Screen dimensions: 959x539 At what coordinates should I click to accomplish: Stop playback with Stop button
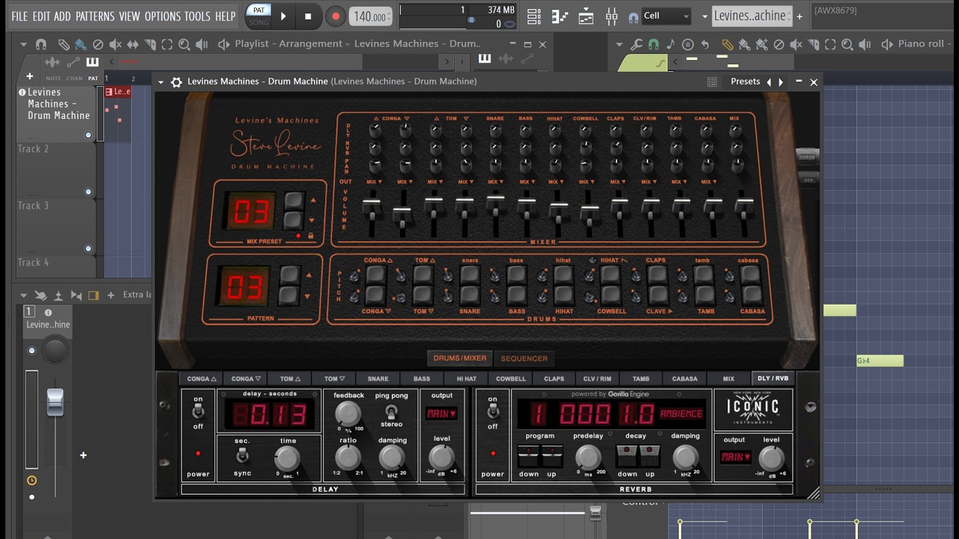(308, 16)
